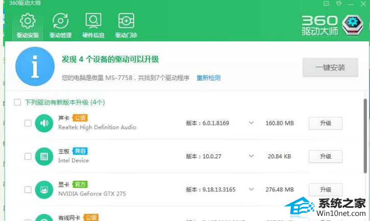Select the 硬件信息 tab label
This screenshot has width=370, height=221.
93,35
